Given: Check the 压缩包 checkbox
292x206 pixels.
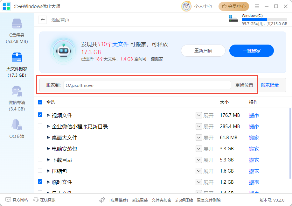Looking at the screenshot, I should (40, 171).
